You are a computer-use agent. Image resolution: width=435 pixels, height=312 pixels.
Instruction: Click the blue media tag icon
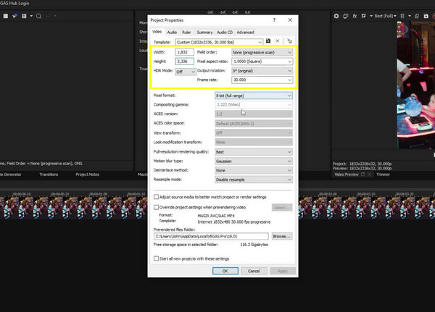pos(14,16)
